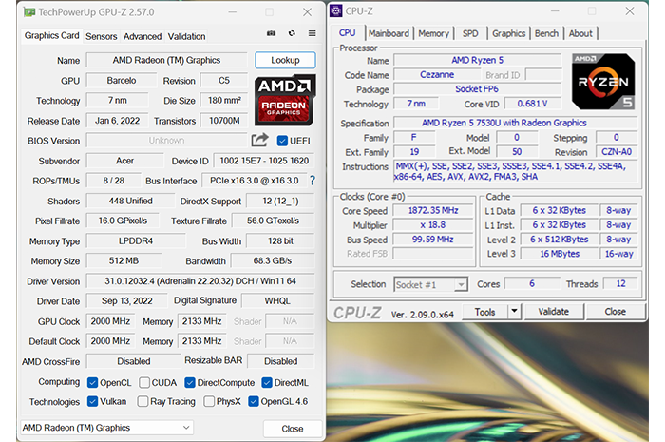Open the Socket #1 selection dropdown
Screen dimensions: 665x442
coord(431,284)
